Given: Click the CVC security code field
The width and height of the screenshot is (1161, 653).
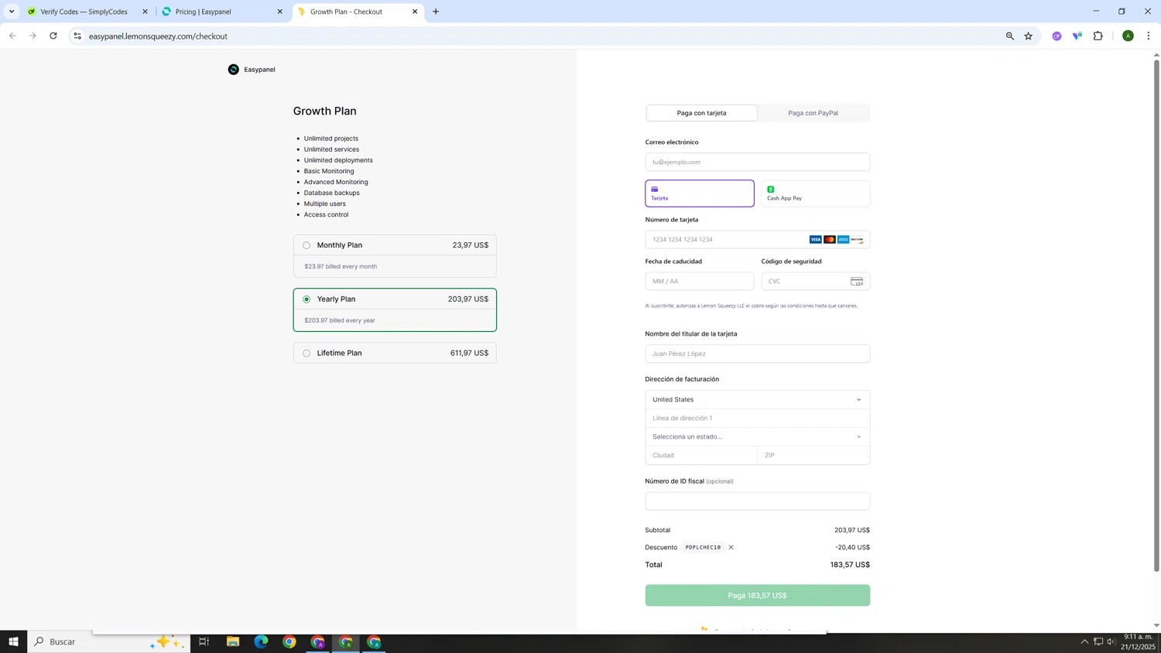Looking at the screenshot, I should [x=815, y=281].
